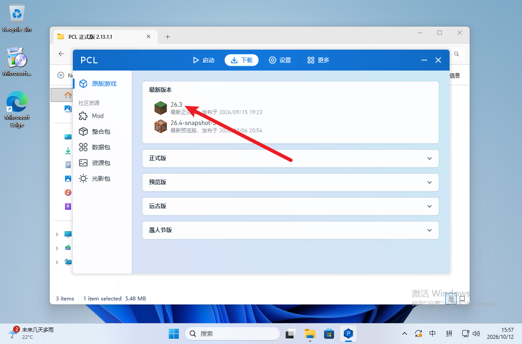Open Videos in Explorer navigation pane
The image size is (522, 344).
tap(68, 206)
